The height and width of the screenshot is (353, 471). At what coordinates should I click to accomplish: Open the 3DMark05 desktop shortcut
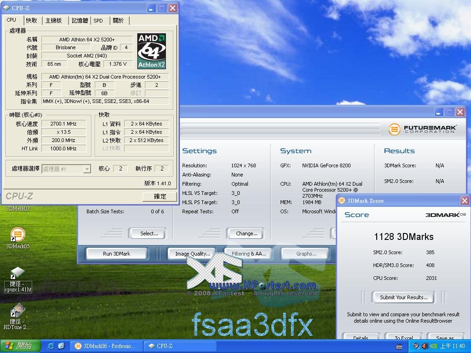17,234
